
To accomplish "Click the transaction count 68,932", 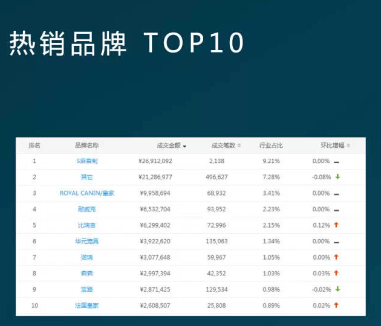I will pos(217,193).
